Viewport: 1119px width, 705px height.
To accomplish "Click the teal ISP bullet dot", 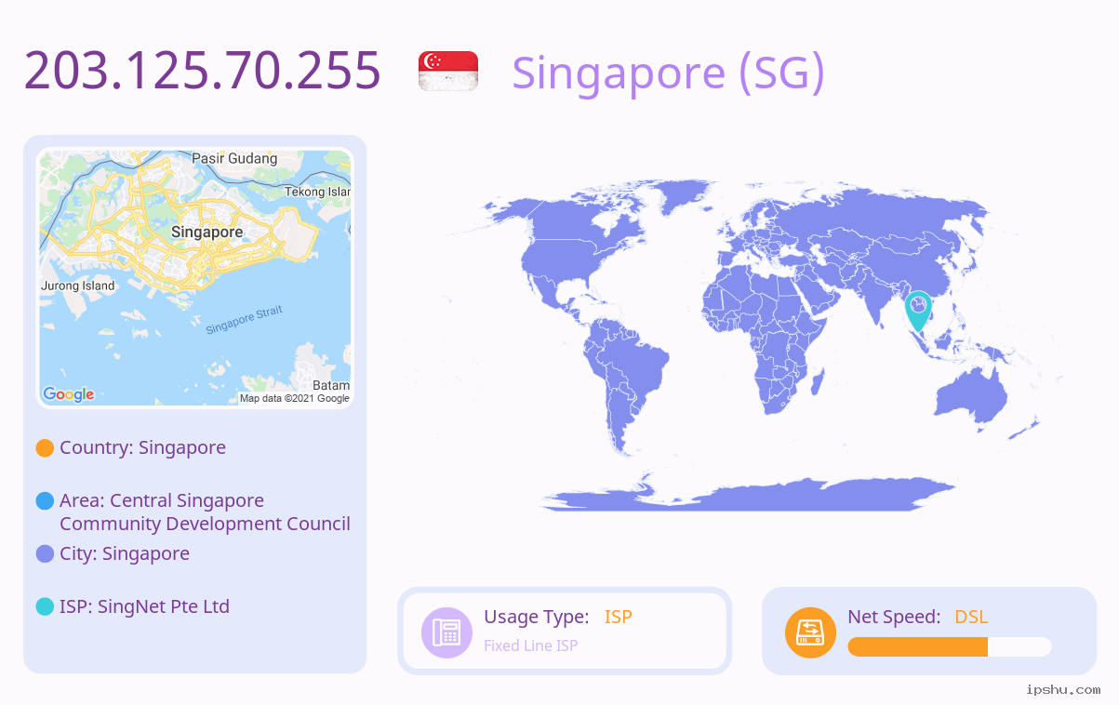I will coord(45,606).
